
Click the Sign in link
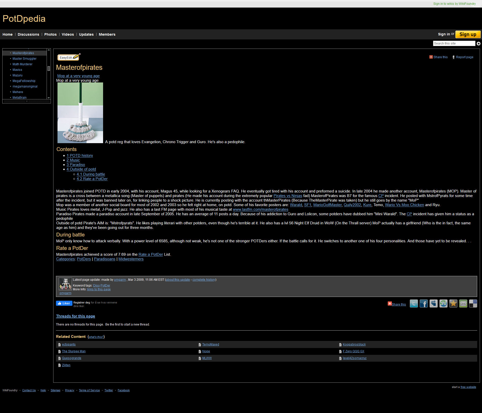[444, 34]
